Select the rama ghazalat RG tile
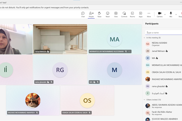The image size is (182, 121). tap(60, 70)
